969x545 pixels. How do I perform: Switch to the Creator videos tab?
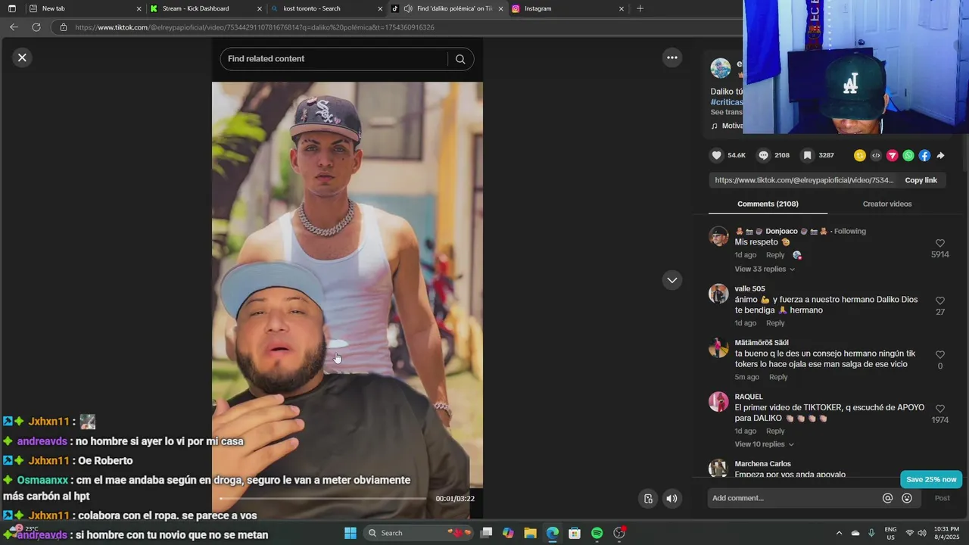click(887, 204)
